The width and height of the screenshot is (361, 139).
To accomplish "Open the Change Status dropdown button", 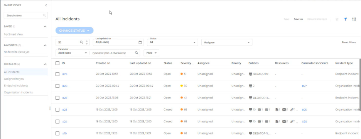I will tap(74, 31).
